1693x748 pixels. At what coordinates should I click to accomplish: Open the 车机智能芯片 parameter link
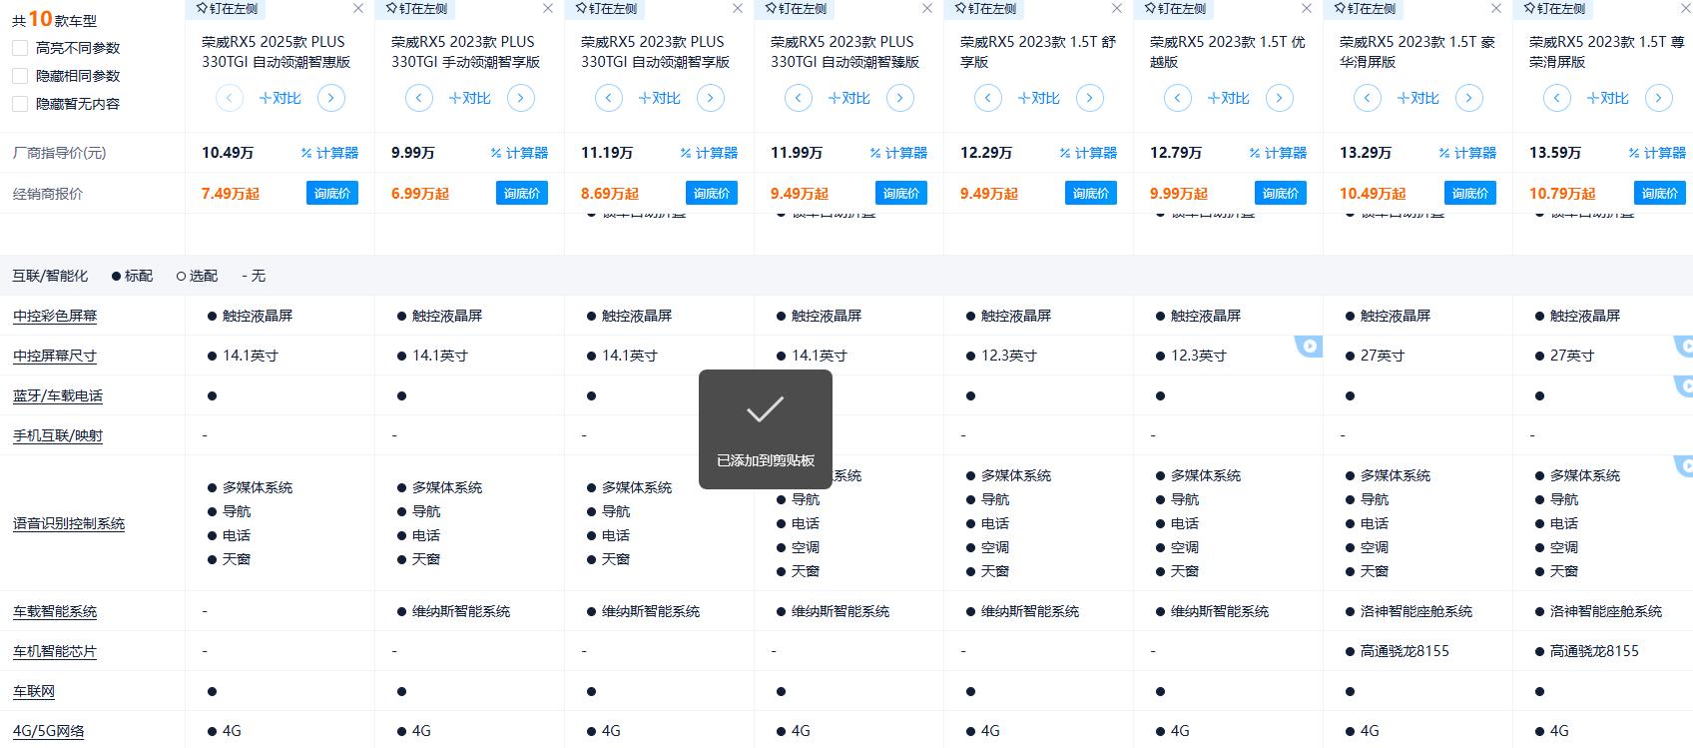pos(55,651)
